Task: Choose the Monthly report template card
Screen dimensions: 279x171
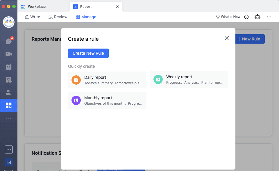Action: coord(107,100)
